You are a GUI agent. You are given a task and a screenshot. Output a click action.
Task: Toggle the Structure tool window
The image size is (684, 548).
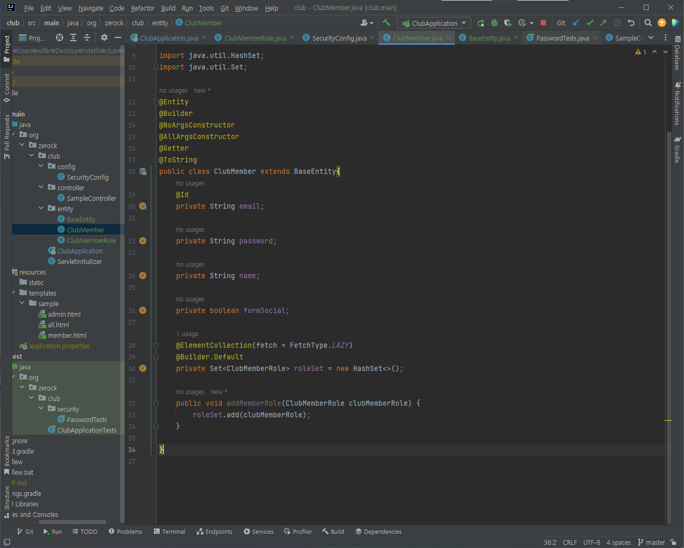pos(6,501)
